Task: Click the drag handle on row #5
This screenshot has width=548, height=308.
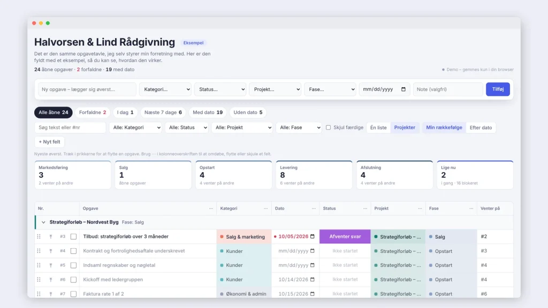Action: 39,265
